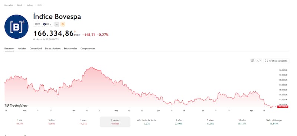Open the Gráfico completo full chart
The image size is (297, 136).
pyautogui.click(x=276, y=61)
